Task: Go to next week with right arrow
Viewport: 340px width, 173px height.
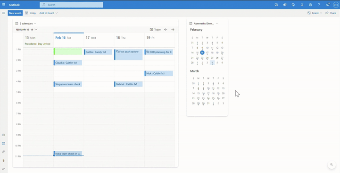Action: pos(173,30)
